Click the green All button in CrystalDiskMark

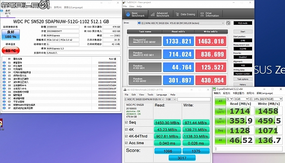220,101
